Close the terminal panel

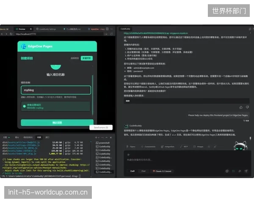pyautogui.click(x=111, y=137)
